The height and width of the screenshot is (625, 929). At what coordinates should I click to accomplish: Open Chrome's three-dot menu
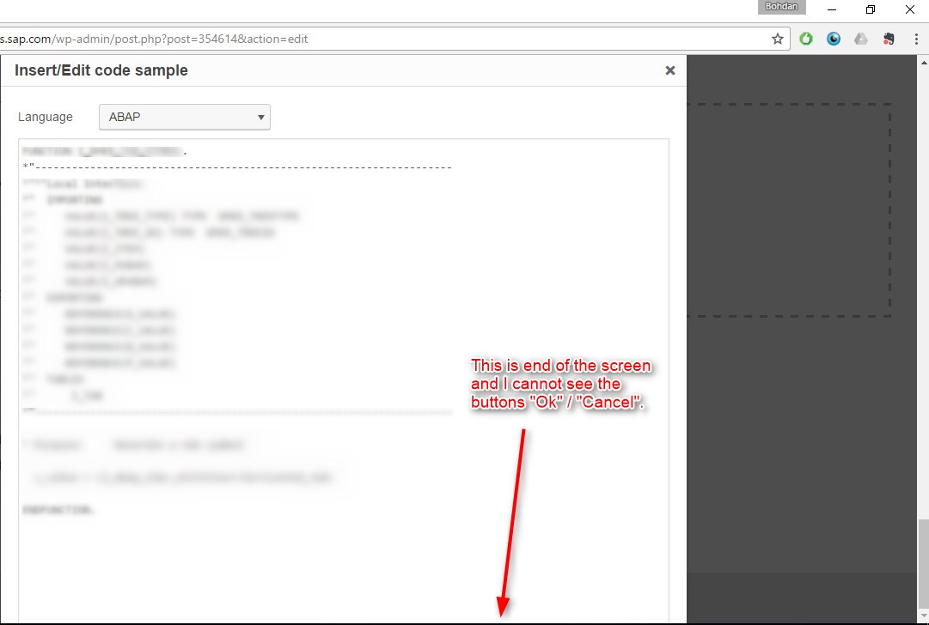point(915,39)
